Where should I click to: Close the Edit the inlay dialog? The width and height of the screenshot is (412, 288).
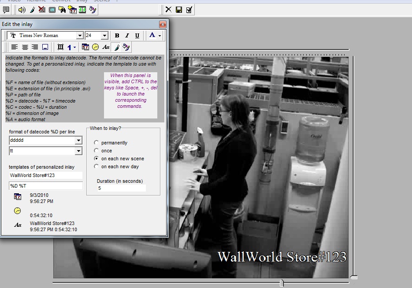point(163,24)
